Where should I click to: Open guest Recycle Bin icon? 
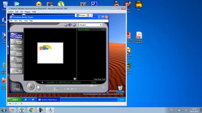coord(120,89)
